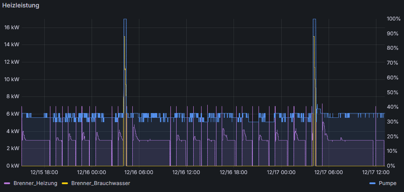The image size is (404, 192).
Task: Toggle the Brenner_Heizung legend series
Action: tap(35, 183)
